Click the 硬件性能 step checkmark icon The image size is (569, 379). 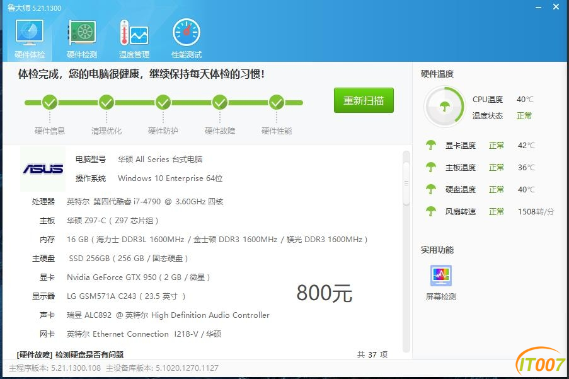pyautogui.click(x=277, y=103)
